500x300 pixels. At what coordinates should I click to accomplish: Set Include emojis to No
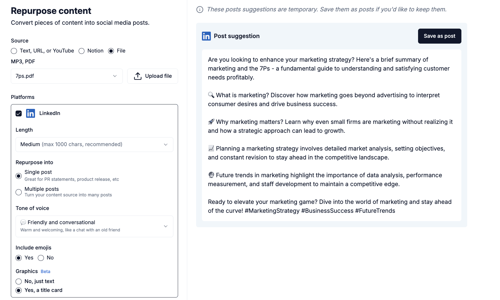pos(41,258)
